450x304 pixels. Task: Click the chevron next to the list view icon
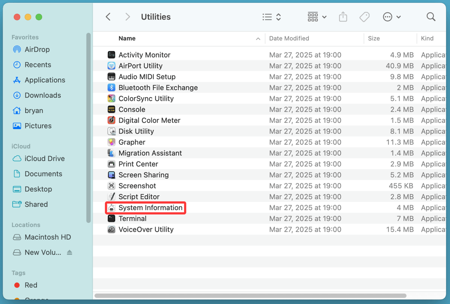tap(278, 17)
